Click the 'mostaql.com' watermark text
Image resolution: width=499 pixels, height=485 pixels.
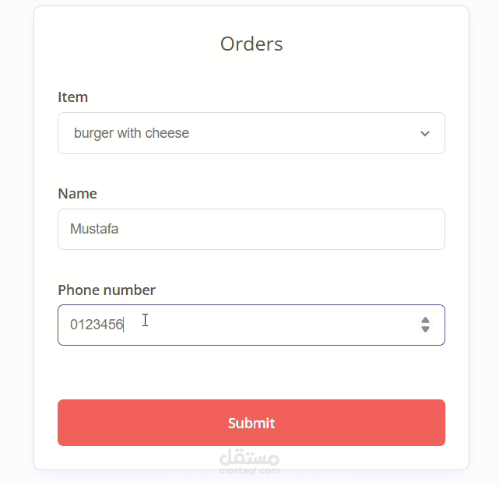[250, 470]
